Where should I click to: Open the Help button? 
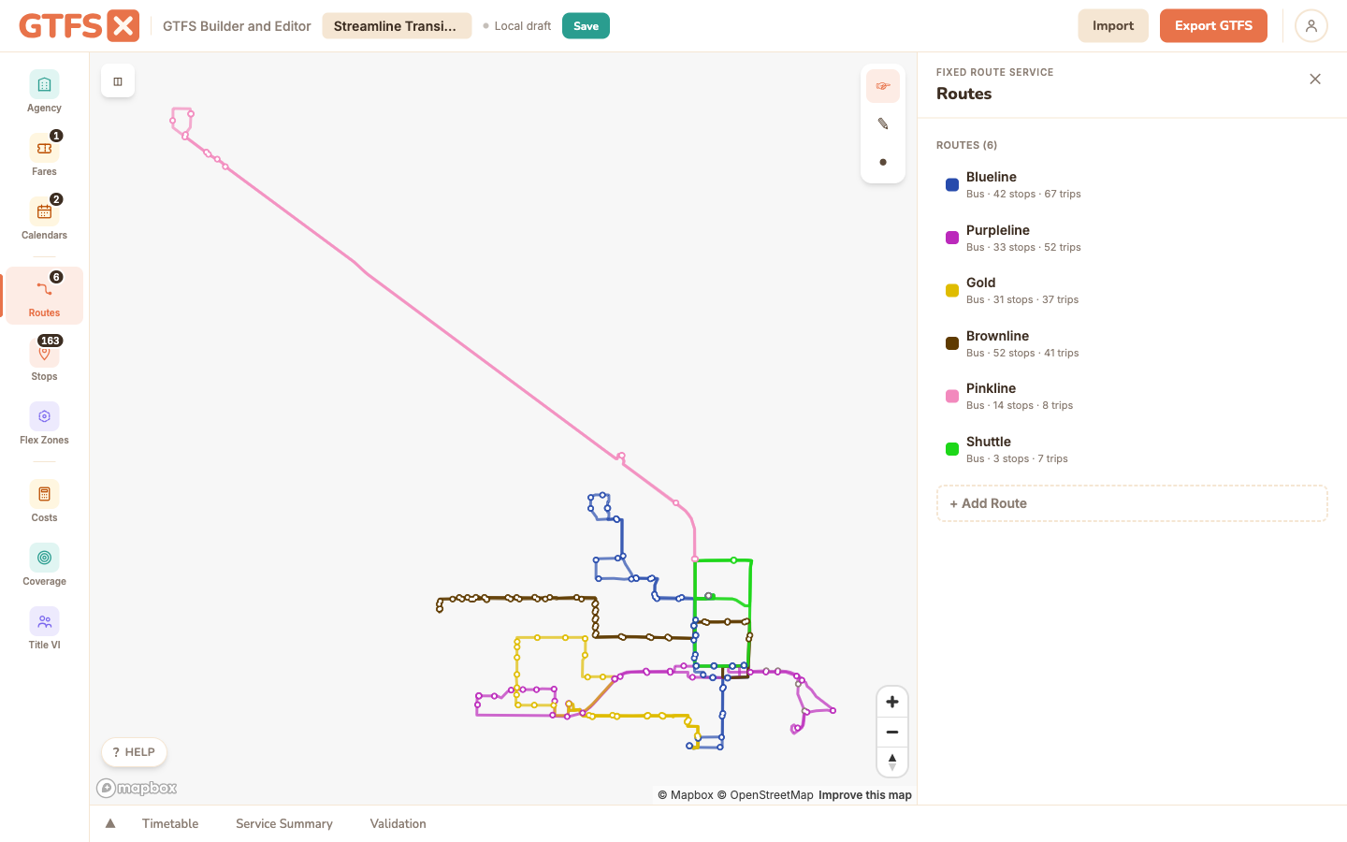point(134,752)
